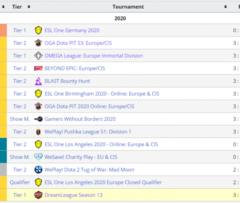The height and width of the screenshot is (203, 240).
Task: Sort table by Tier column arrows
Action: [29, 7]
